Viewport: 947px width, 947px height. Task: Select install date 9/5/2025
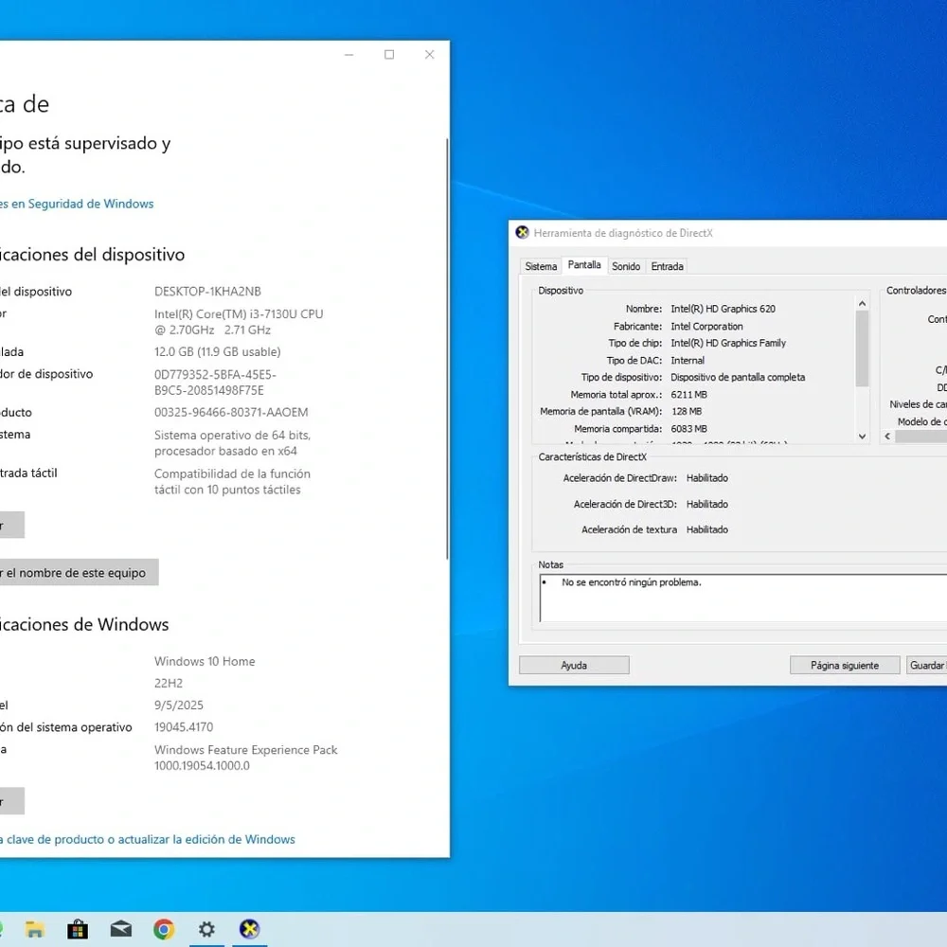179,705
